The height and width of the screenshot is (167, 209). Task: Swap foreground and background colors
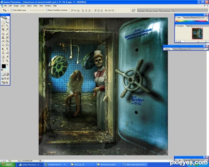(x=7, y=65)
